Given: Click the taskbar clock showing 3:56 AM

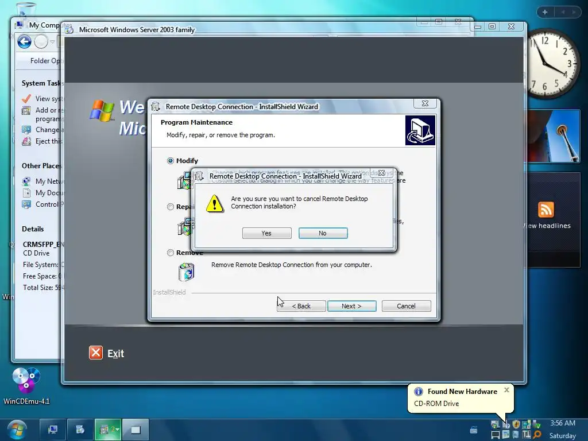Looking at the screenshot, I should [x=563, y=423].
